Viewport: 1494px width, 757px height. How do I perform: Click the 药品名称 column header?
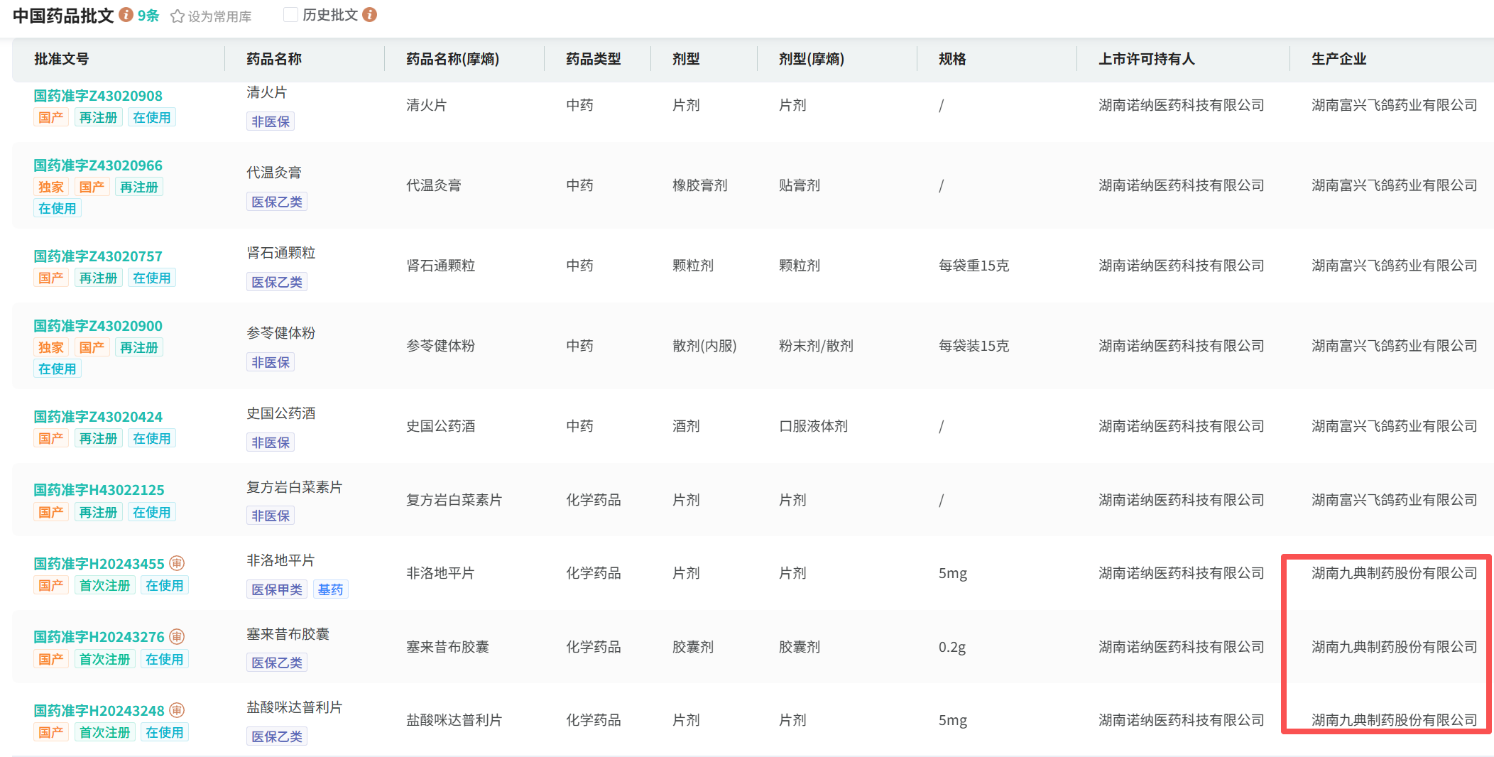[274, 59]
